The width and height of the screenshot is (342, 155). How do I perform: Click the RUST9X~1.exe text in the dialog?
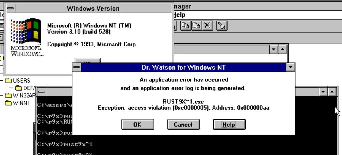[183, 102]
